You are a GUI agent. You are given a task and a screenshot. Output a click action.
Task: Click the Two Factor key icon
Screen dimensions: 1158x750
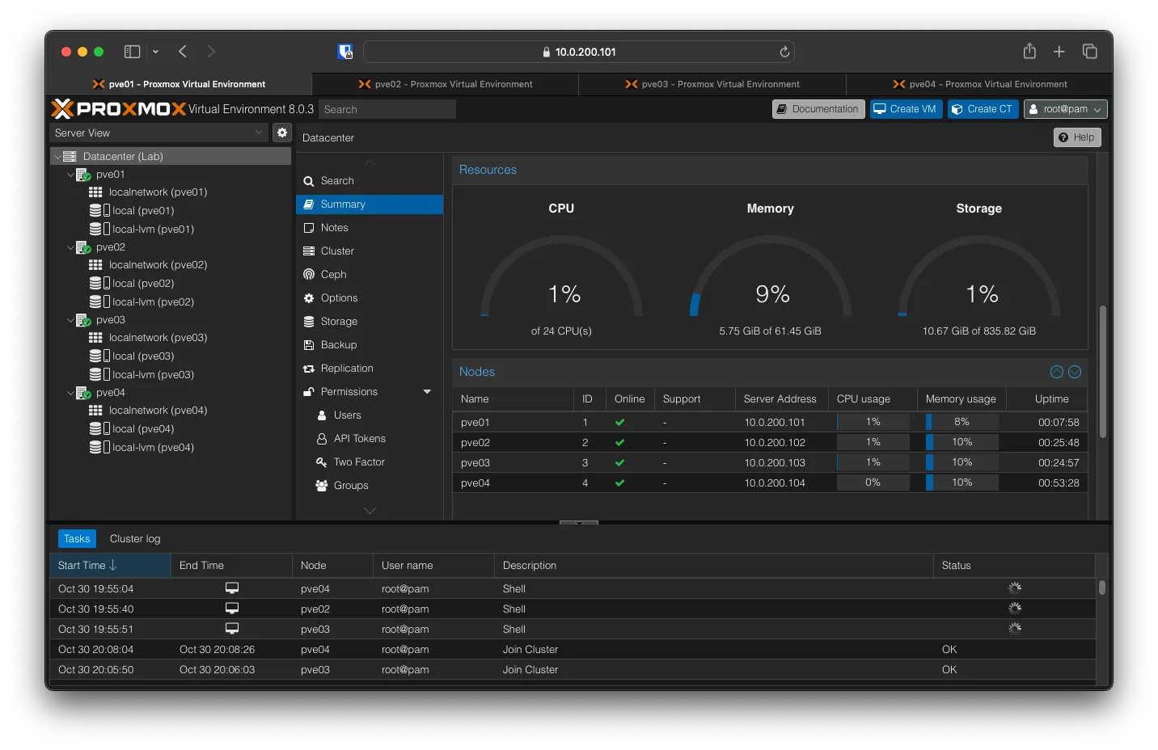click(322, 462)
